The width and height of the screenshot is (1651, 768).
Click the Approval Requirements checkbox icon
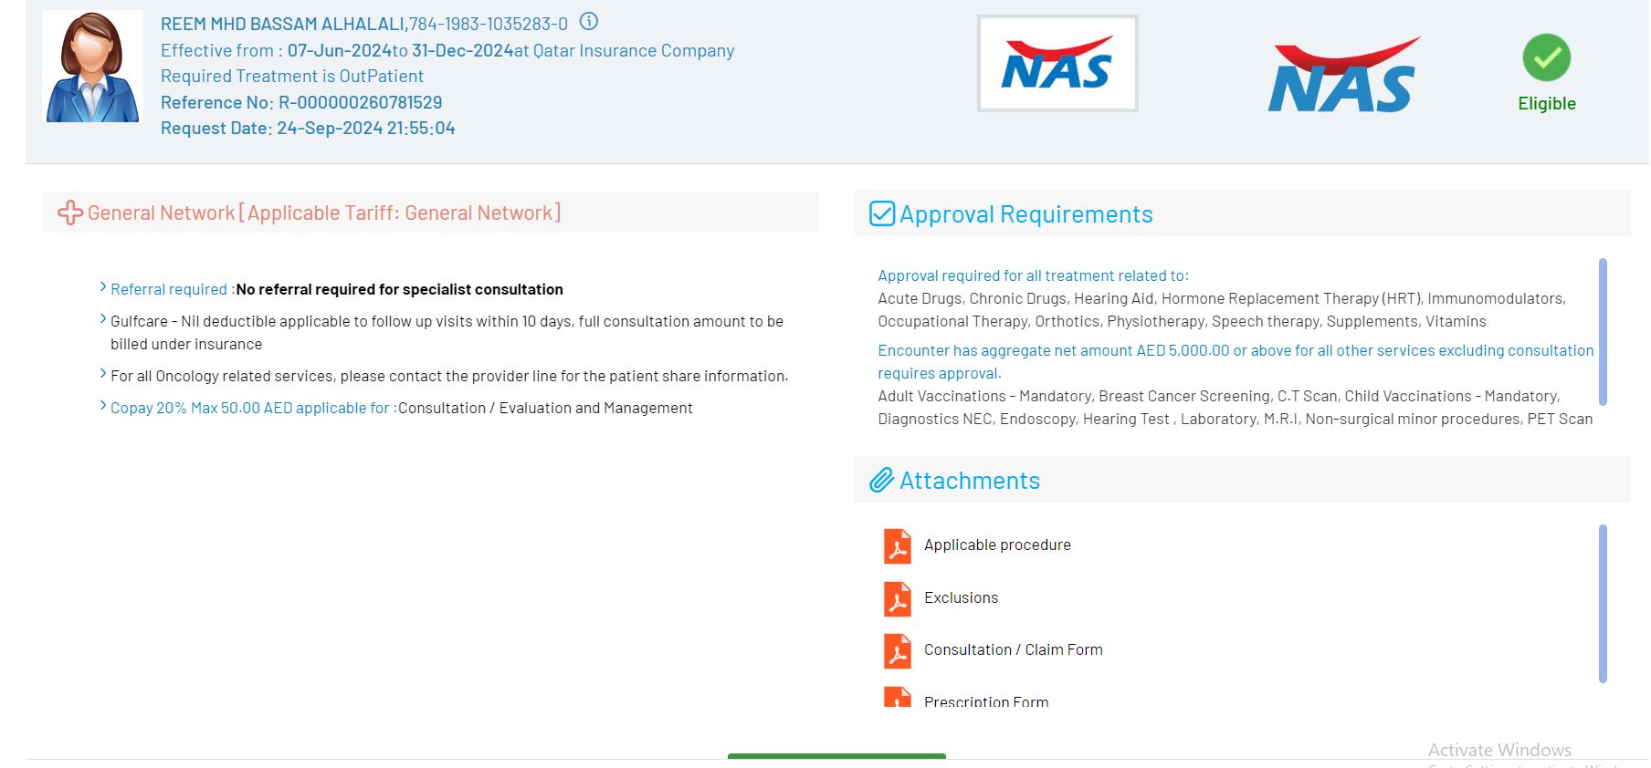click(x=882, y=213)
